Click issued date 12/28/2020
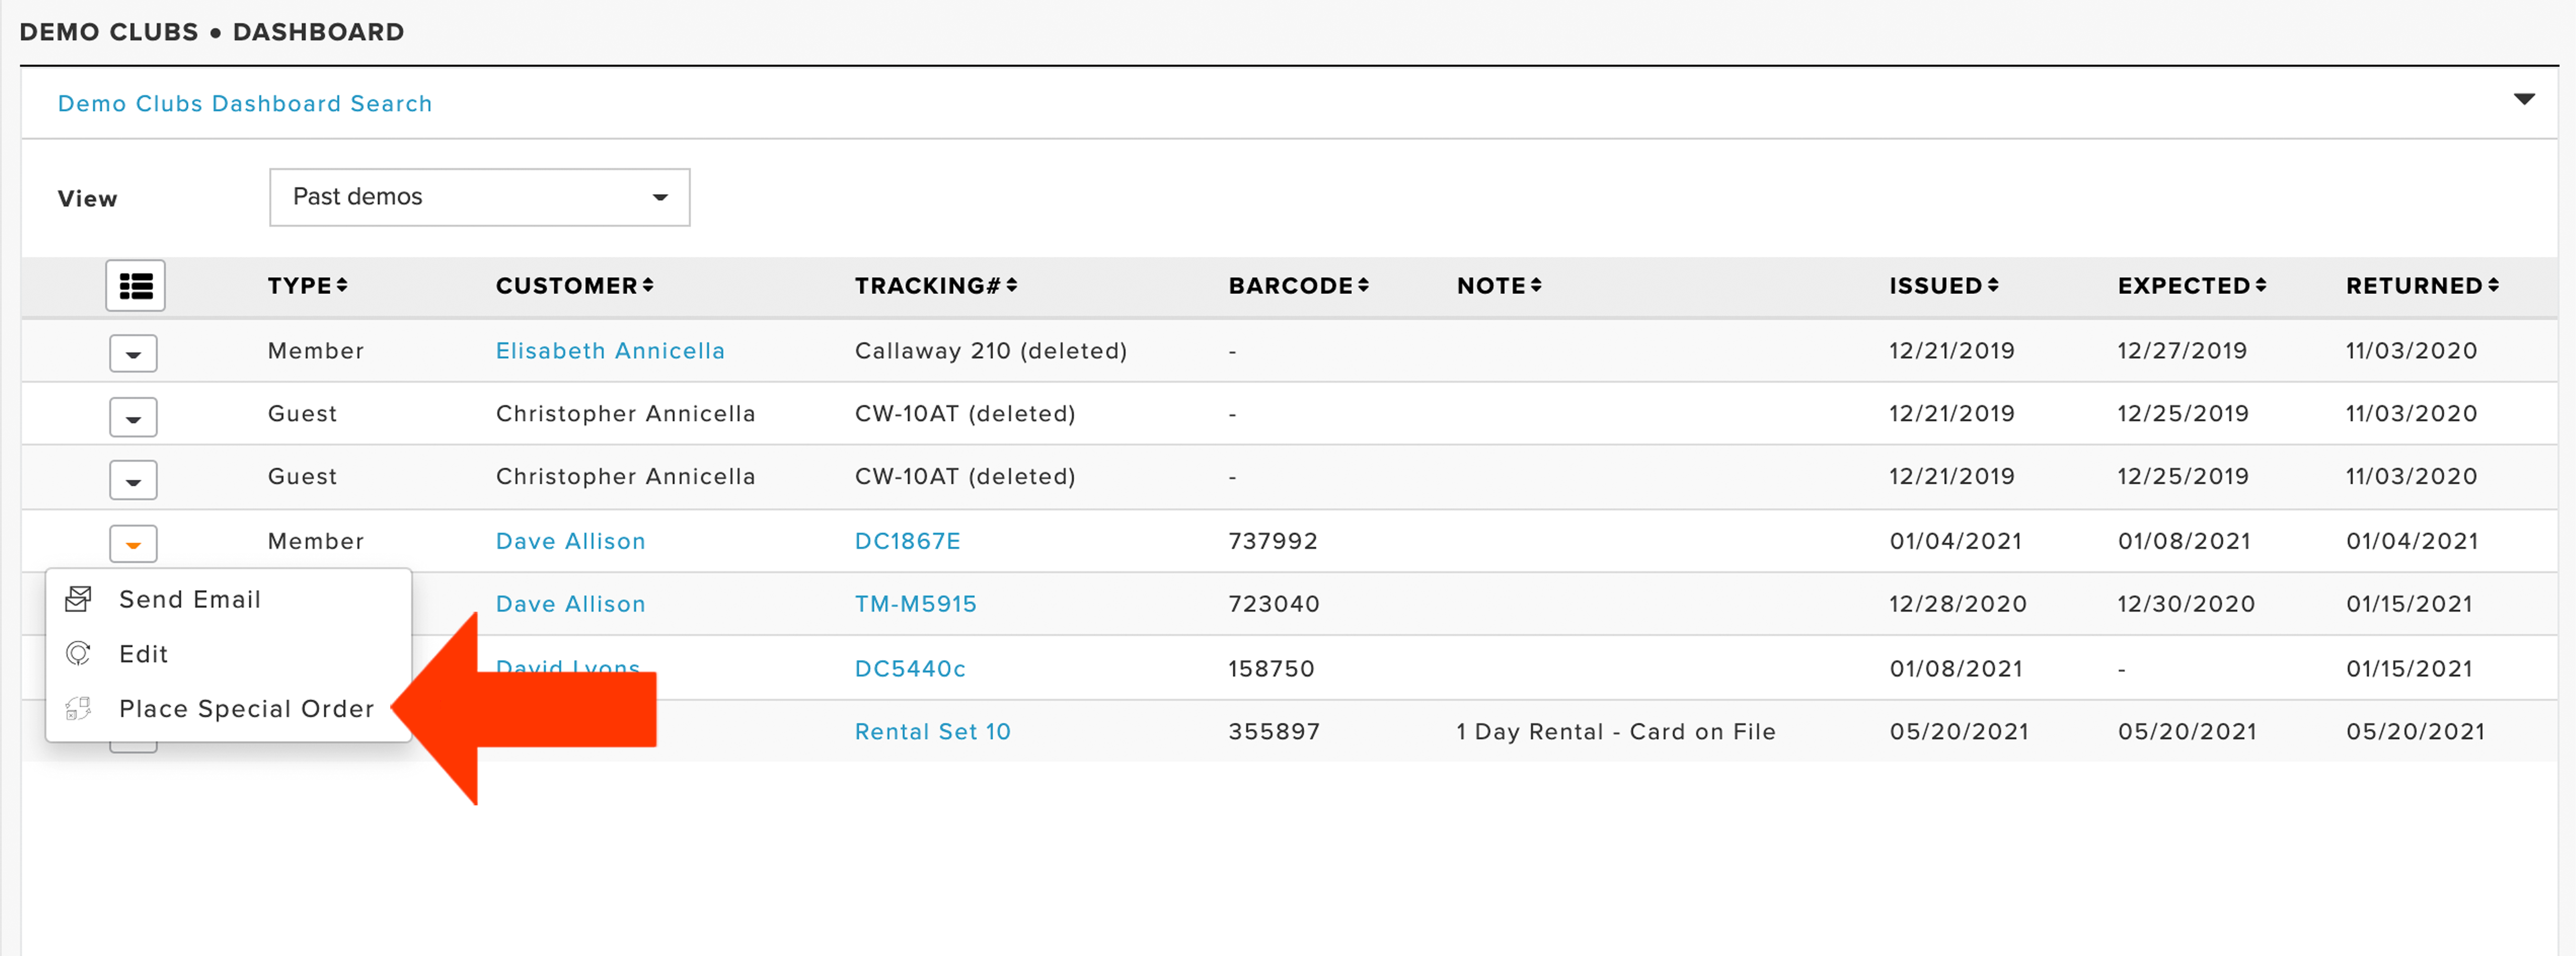 (x=1958, y=604)
